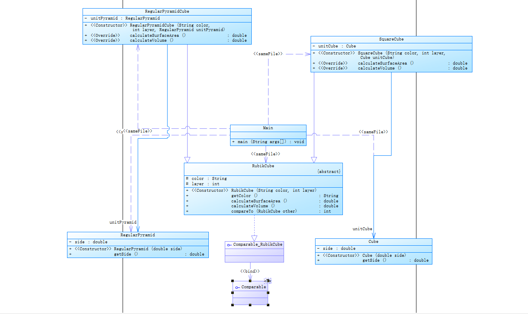Click the unitCube role label above Cube

click(x=362, y=229)
